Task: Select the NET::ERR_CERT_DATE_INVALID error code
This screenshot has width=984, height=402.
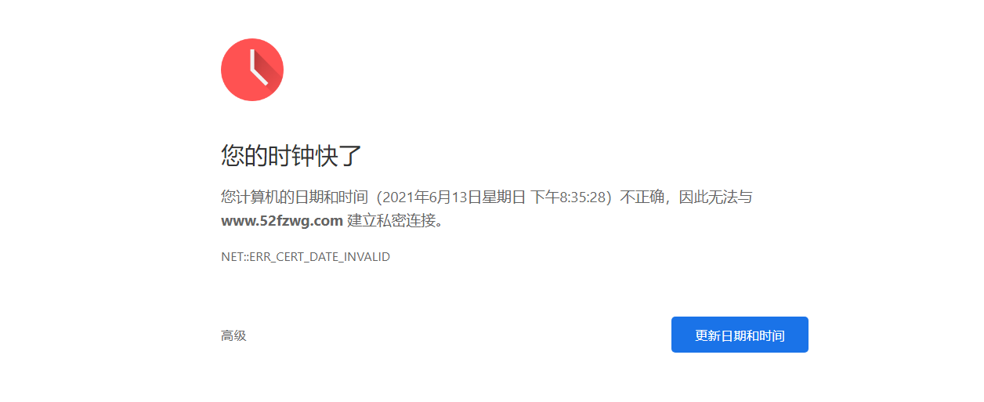Action: click(x=306, y=257)
